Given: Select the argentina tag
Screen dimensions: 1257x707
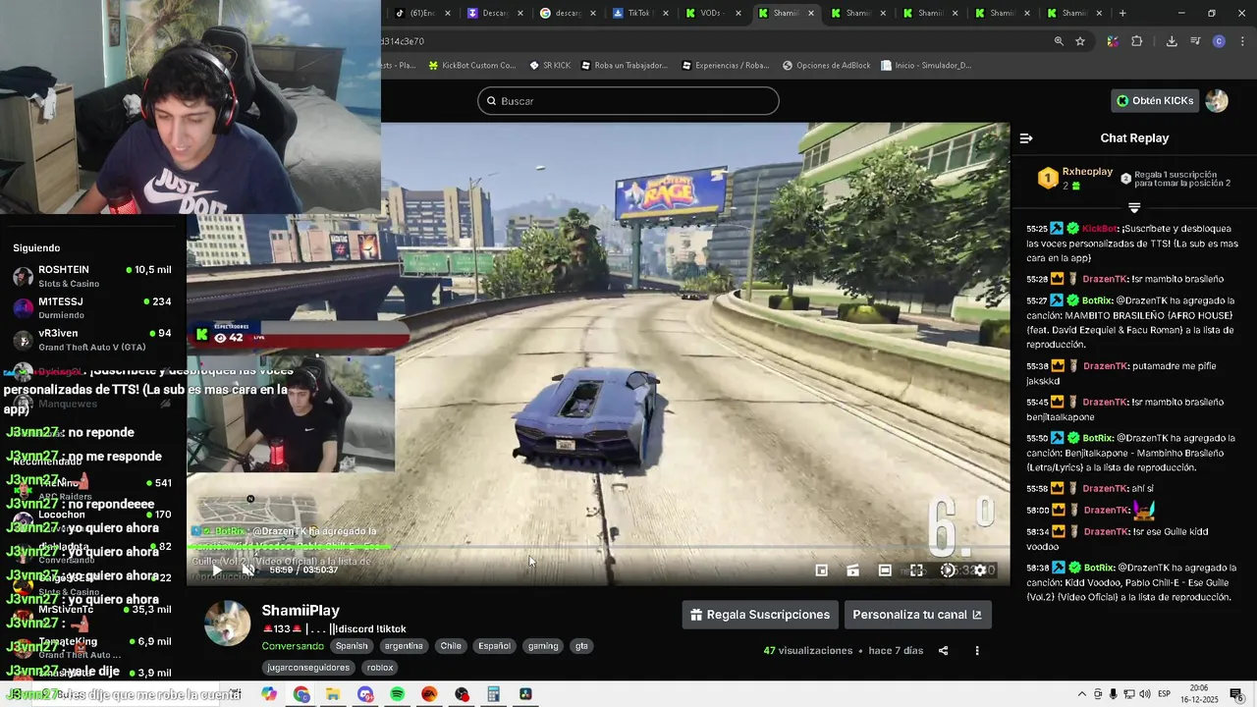Looking at the screenshot, I should [x=404, y=646].
